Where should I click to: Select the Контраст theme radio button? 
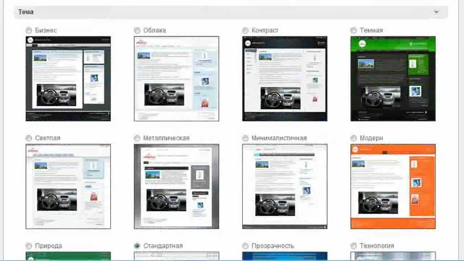pyautogui.click(x=245, y=30)
